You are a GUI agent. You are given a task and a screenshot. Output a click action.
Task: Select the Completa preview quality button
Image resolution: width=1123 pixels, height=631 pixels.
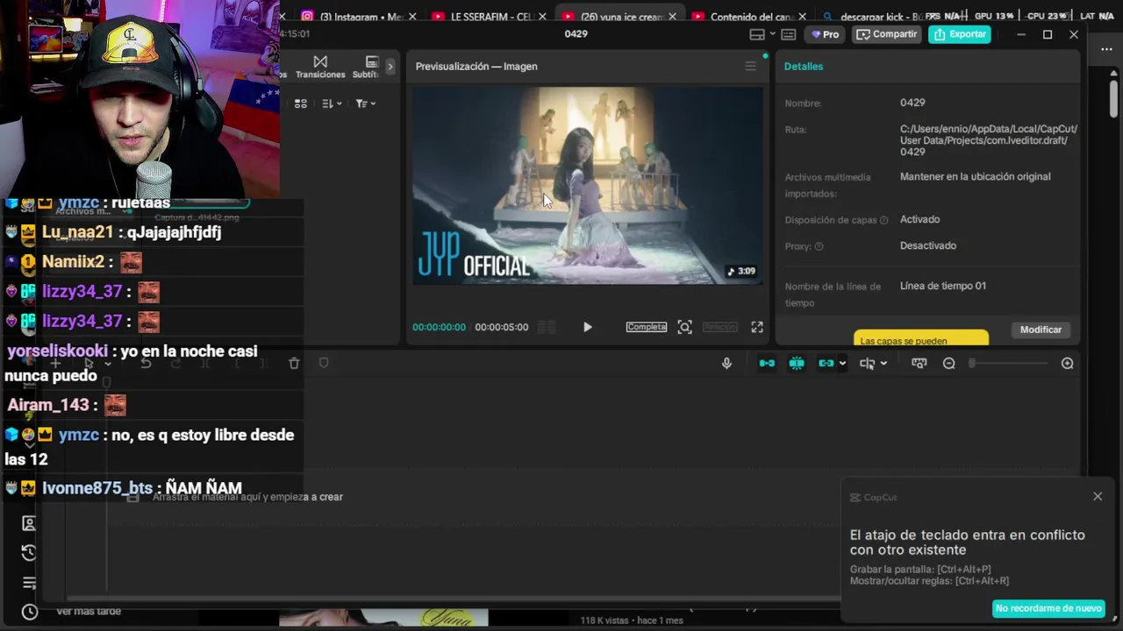(x=647, y=327)
